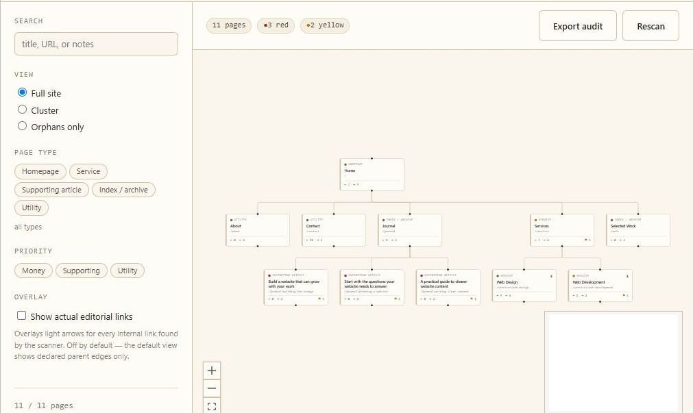Select the Contact node card
This screenshot has height=413, width=693.
coord(334,230)
